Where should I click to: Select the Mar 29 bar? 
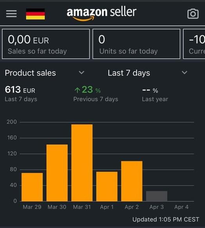point(32,187)
